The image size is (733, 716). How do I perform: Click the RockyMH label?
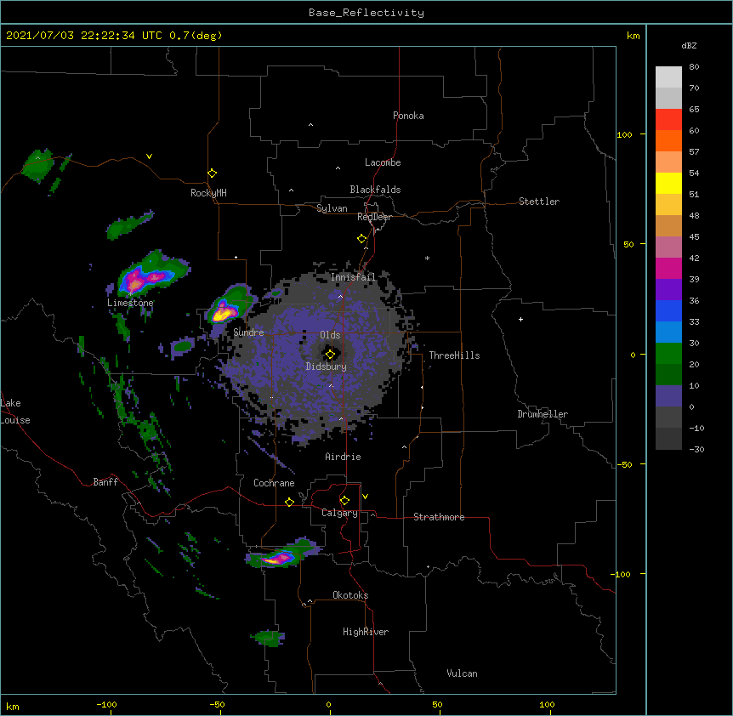[x=208, y=193]
